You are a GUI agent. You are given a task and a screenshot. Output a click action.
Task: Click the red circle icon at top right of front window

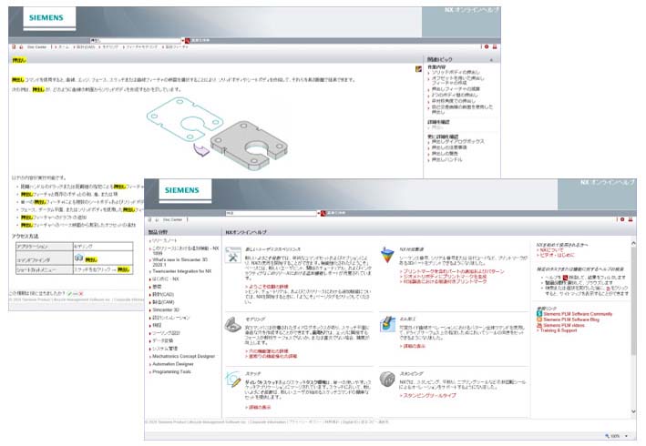coord(622,219)
